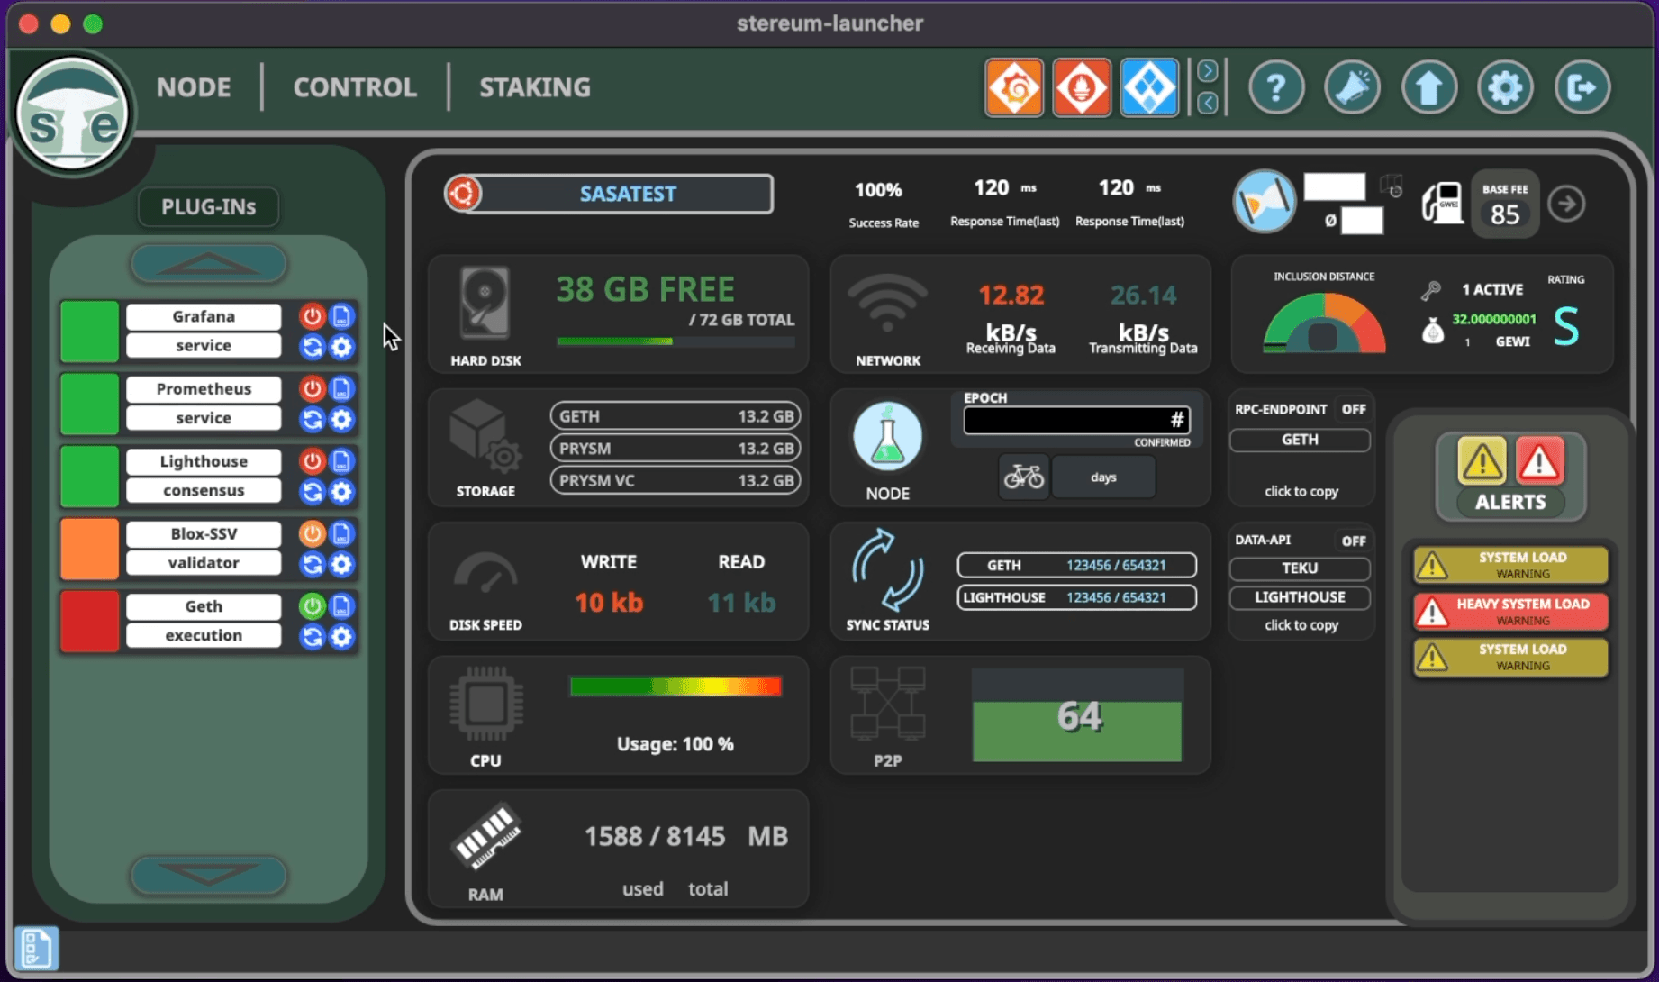Screen dimensions: 1659x982
Task: Open the Grafana shortcut icon in header
Action: pyautogui.click(x=1014, y=88)
